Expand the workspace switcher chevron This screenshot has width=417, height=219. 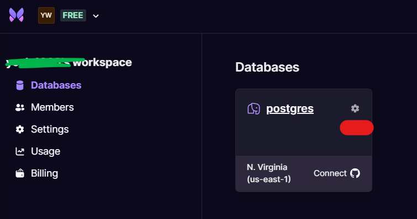coord(96,16)
